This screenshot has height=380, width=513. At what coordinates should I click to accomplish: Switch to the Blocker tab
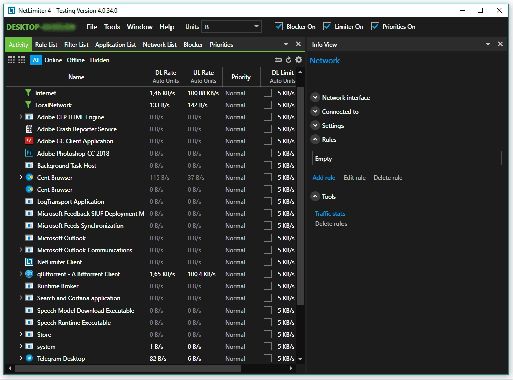point(193,44)
